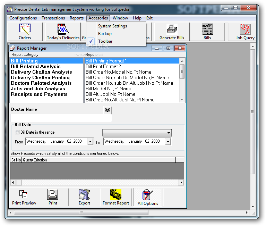This screenshot has height=226, width=266.
Task: Click the main window scroll up arrow
Action: point(253,46)
